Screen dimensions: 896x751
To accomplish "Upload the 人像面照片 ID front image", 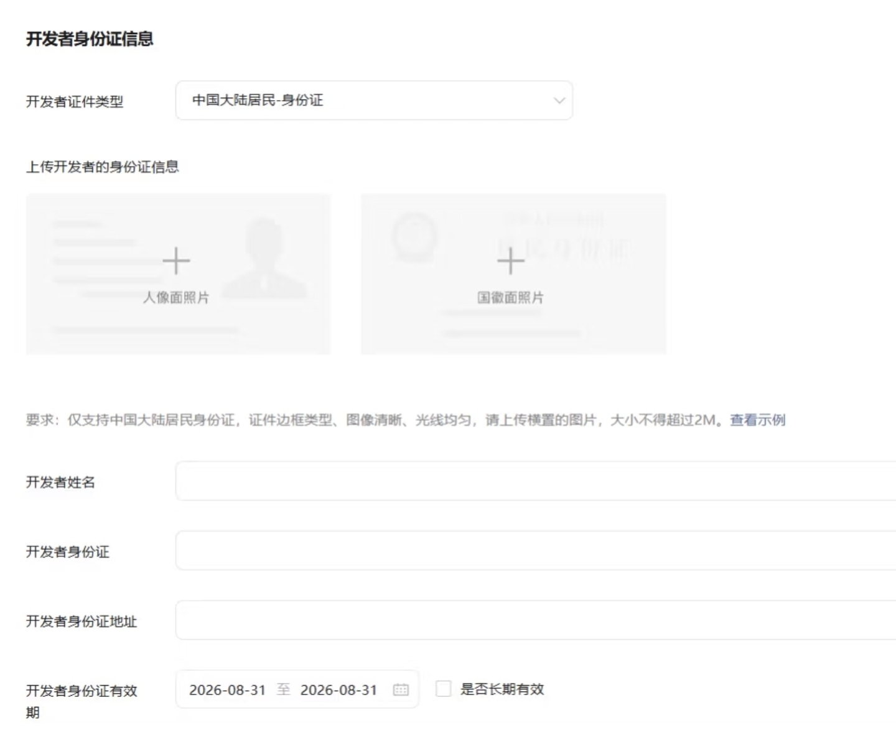I will pyautogui.click(x=178, y=274).
